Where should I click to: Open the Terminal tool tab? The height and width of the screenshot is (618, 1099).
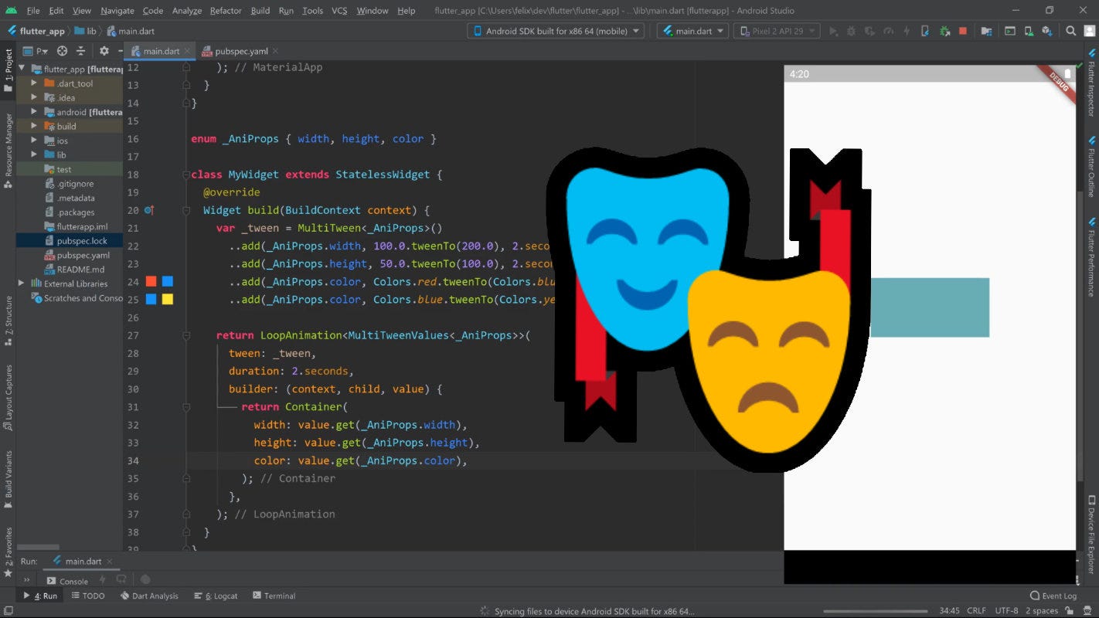point(274,596)
